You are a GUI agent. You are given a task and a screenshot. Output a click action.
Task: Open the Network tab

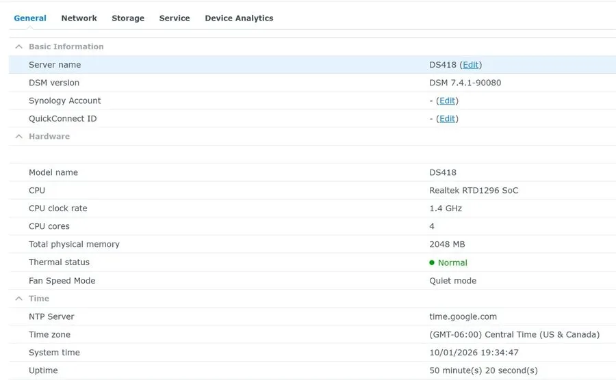point(79,18)
